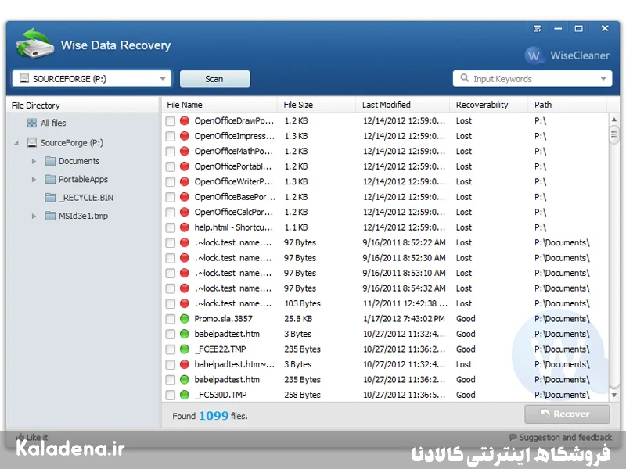This screenshot has width=626, height=469.
Task: Click red status dot of OpenOfficeImpress... file
Action: [185, 136]
